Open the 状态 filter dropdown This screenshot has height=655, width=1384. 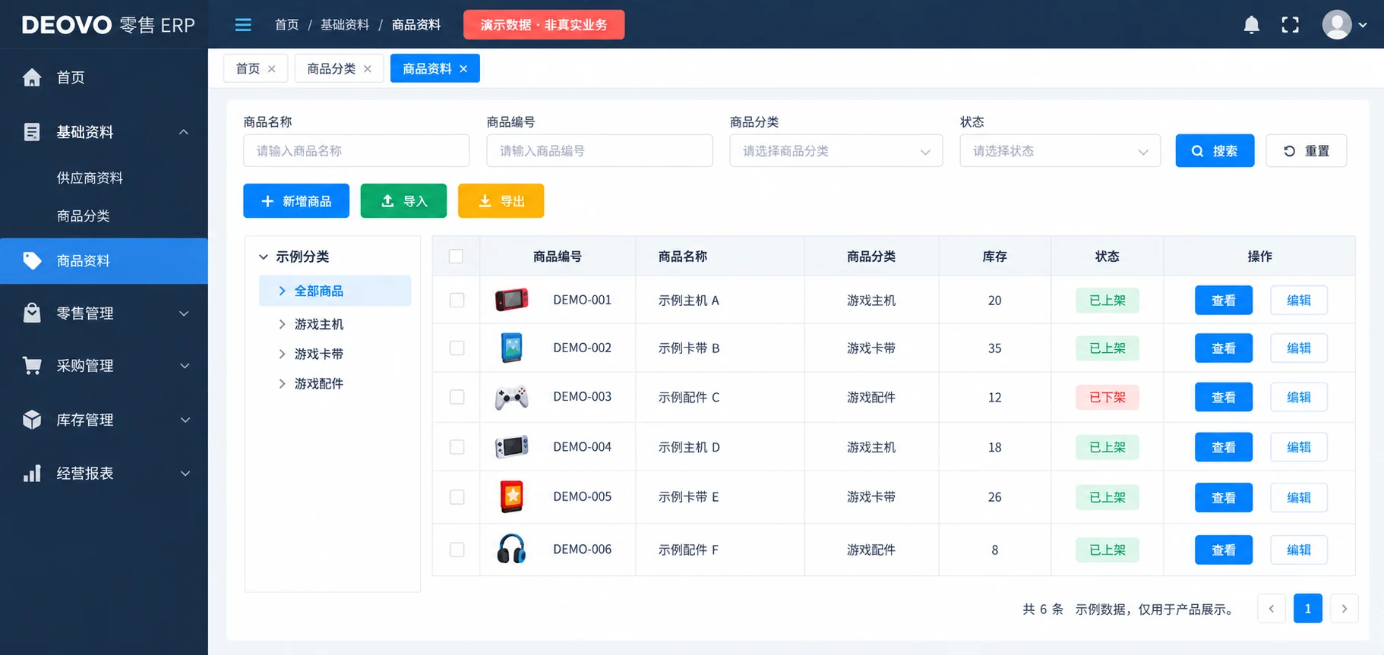[x=1060, y=151]
